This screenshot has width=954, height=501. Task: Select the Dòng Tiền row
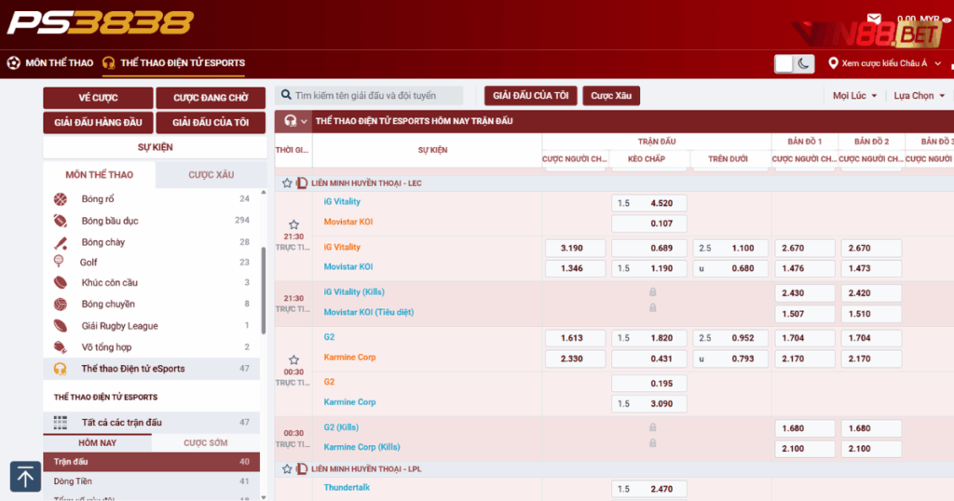point(152,481)
